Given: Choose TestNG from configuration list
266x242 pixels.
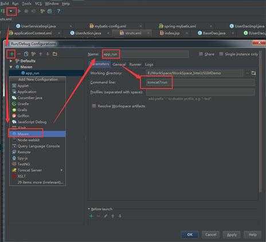Looking at the screenshot, I should [38, 164].
